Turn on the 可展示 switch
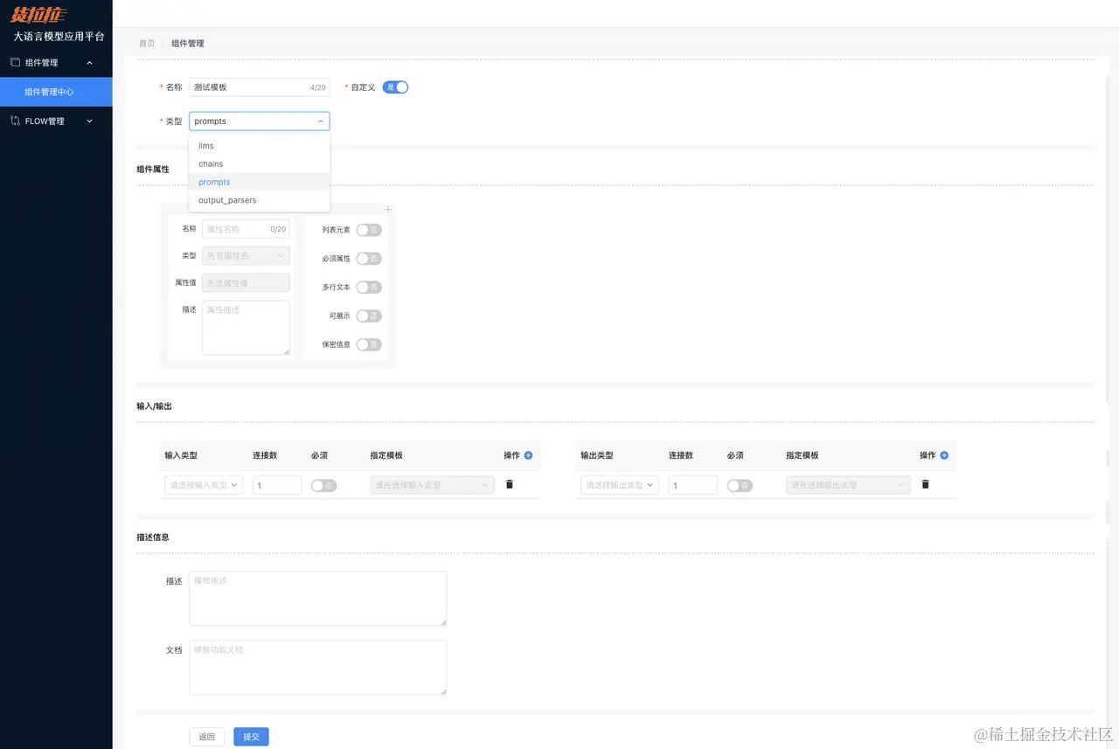This screenshot has width=1119, height=749. coord(369,316)
